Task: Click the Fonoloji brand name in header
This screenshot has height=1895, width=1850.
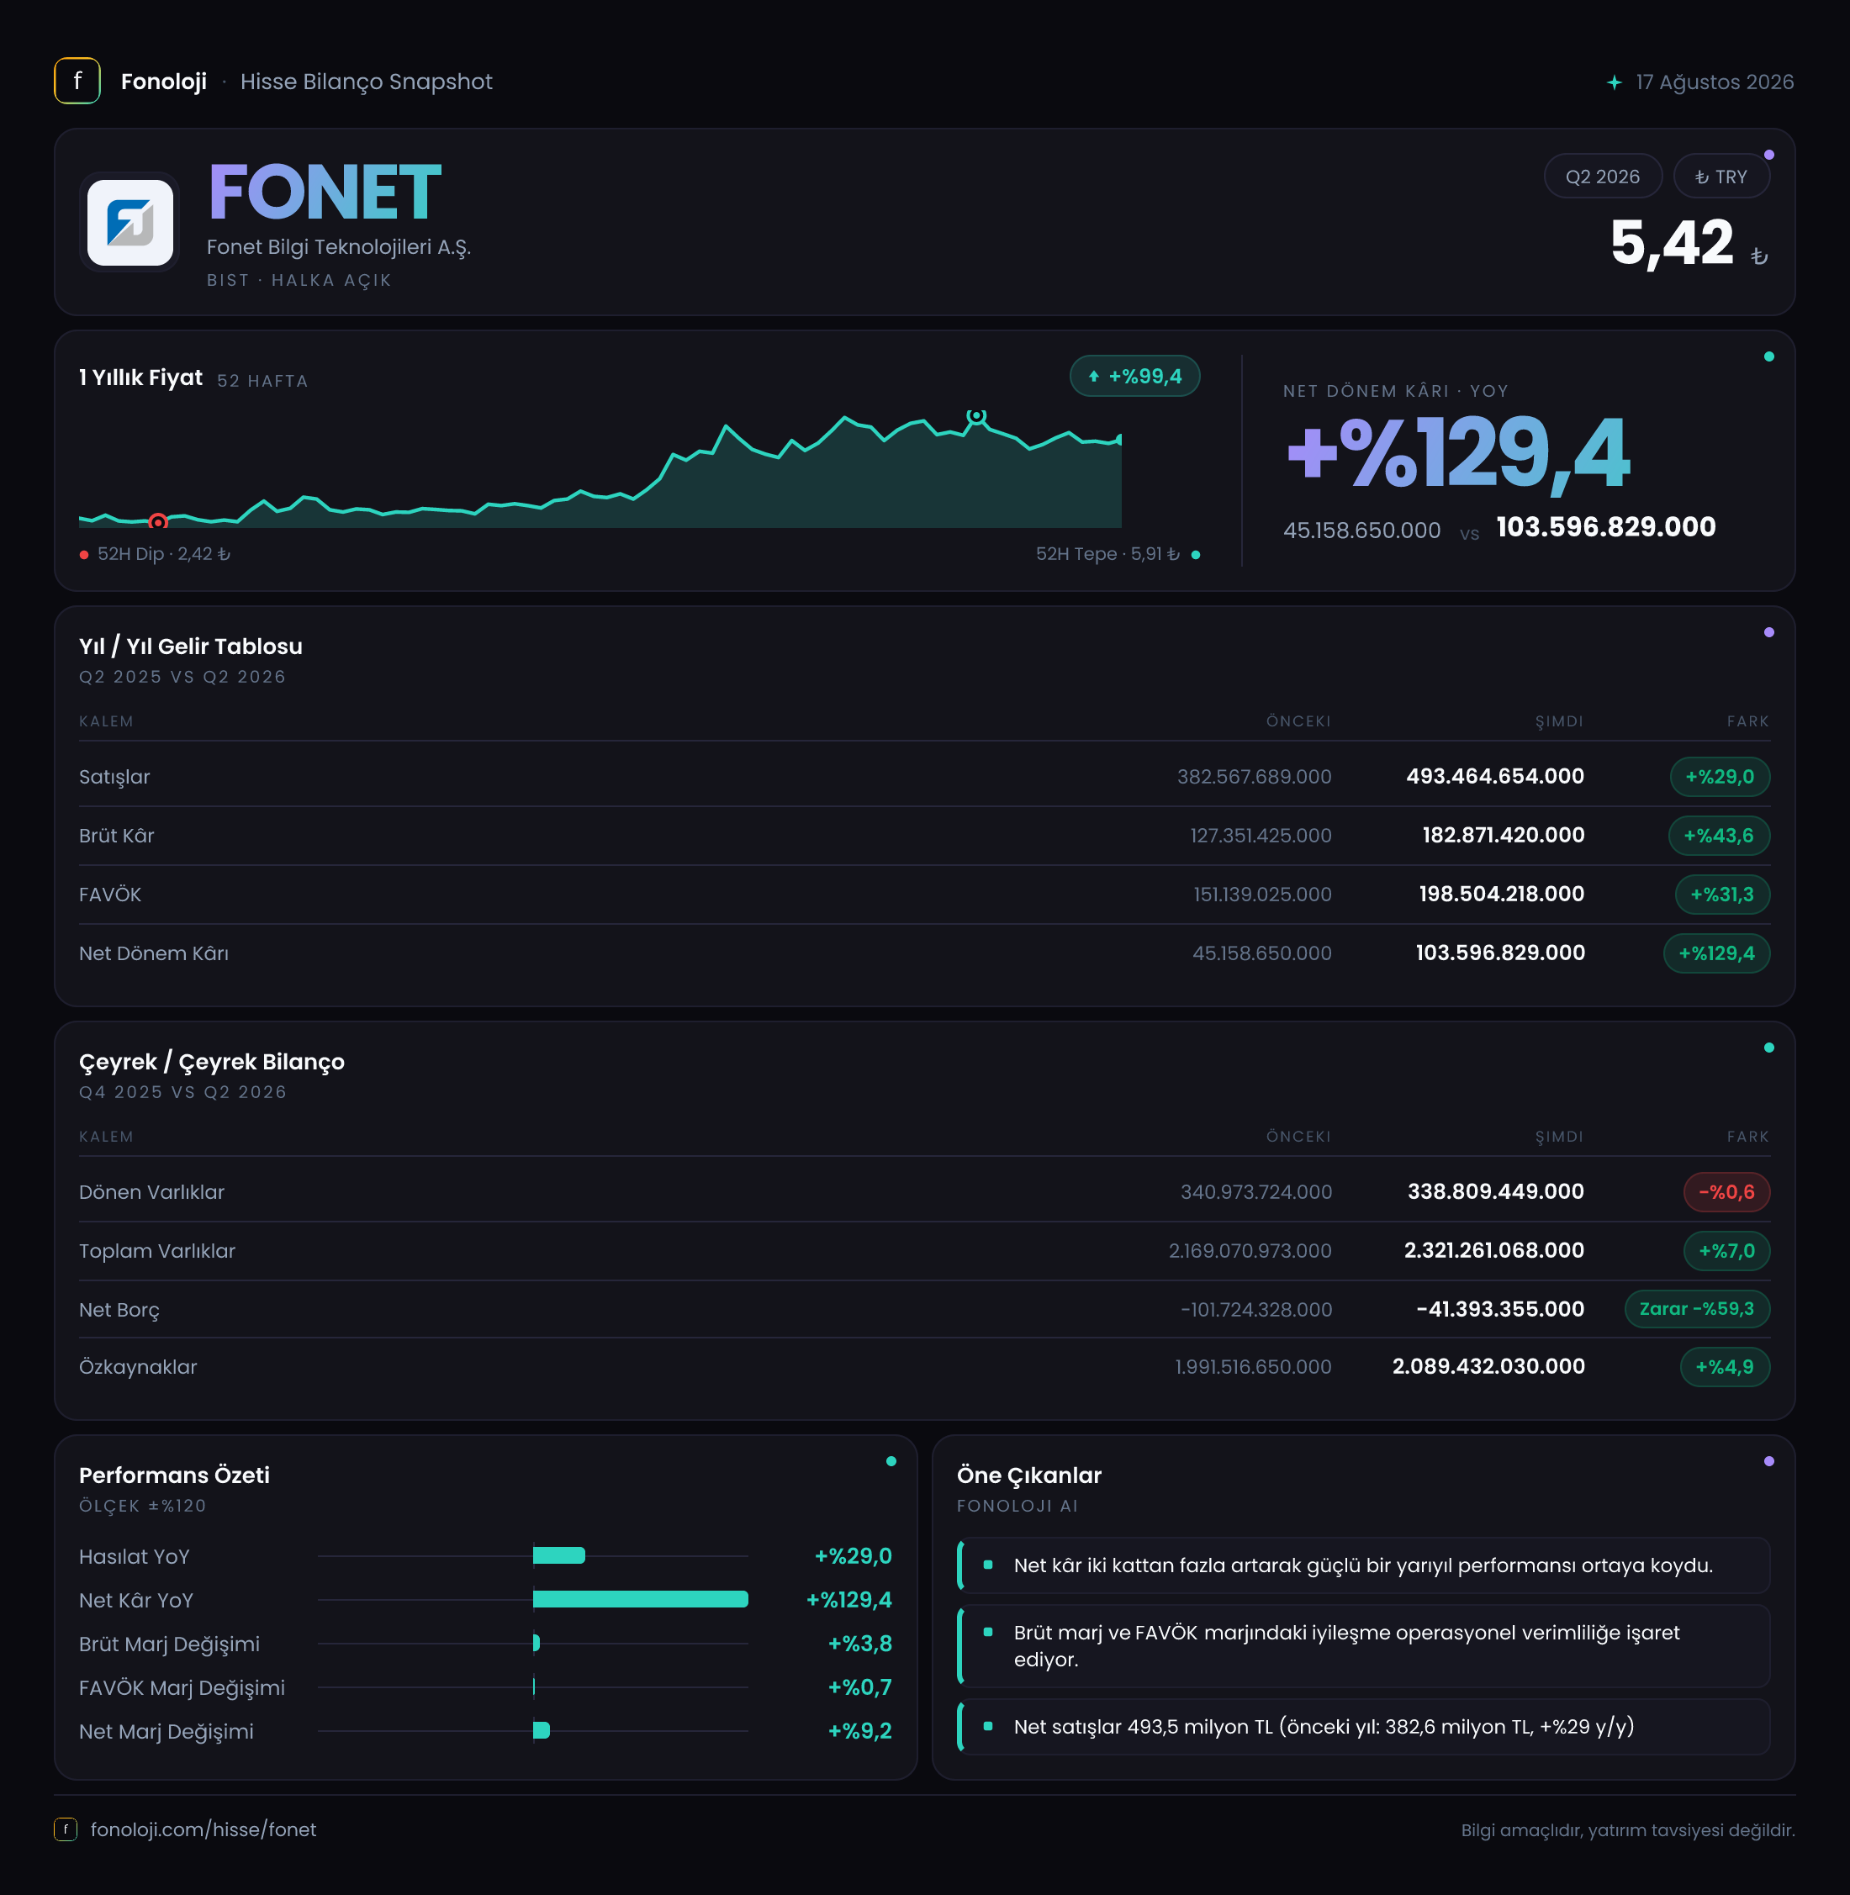Action: (x=163, y=82)
